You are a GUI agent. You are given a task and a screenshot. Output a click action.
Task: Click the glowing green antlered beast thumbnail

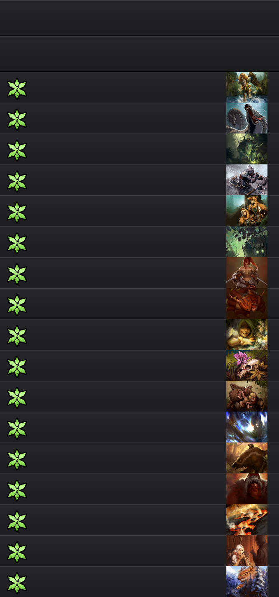[247, 149]
